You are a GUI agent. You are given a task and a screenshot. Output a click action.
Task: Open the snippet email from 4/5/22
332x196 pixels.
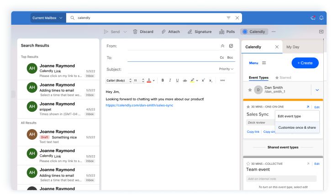point(58,109)
